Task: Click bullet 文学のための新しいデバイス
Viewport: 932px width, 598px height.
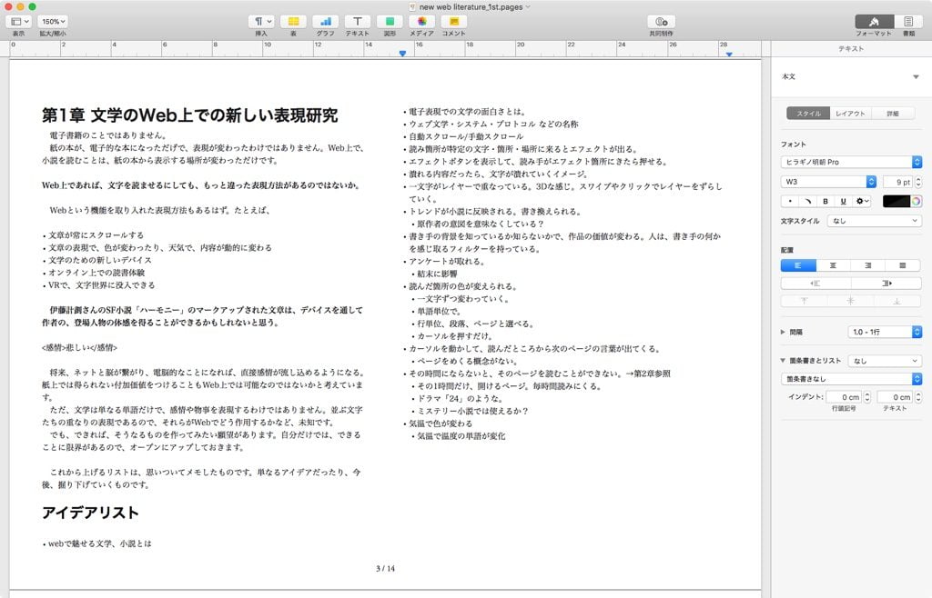Action: 100,260
